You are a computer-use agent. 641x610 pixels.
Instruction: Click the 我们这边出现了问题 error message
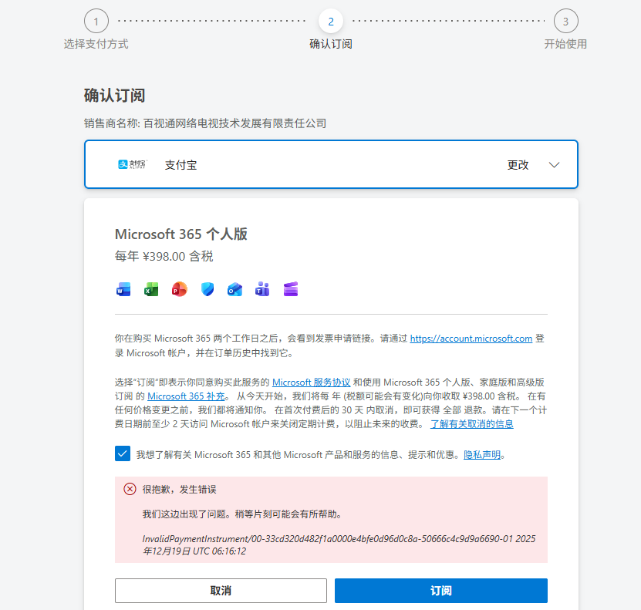tap(242, 514)
